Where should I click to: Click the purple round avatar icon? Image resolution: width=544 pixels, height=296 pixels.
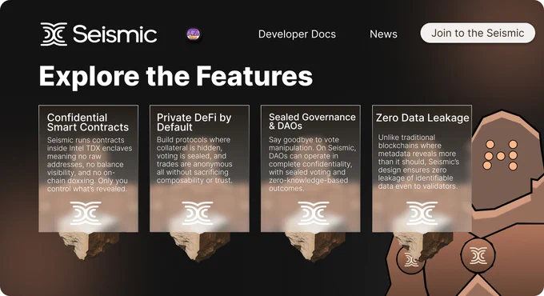[x=194, y=34]
